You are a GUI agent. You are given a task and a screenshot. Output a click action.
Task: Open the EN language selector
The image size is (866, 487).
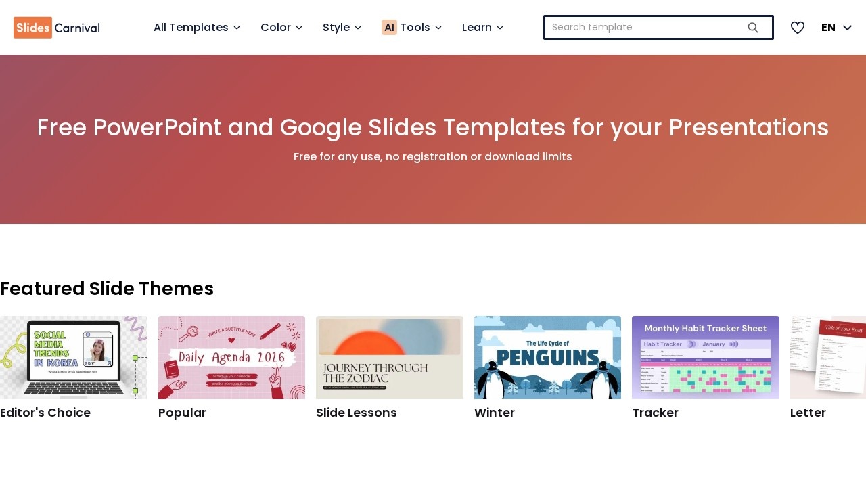tap(836, 28)
